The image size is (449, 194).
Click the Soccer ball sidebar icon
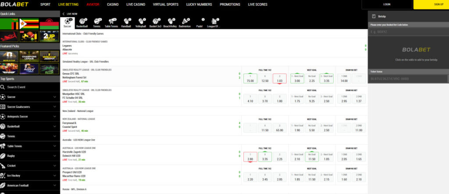(x=3, y=97)
